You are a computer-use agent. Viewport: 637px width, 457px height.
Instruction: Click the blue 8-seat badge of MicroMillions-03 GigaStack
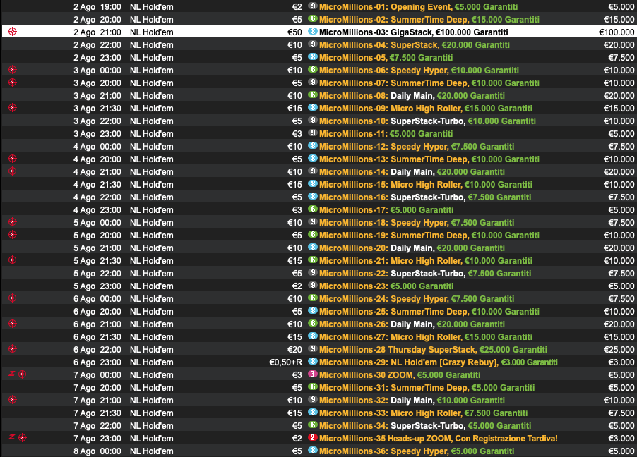click(312, 31)
